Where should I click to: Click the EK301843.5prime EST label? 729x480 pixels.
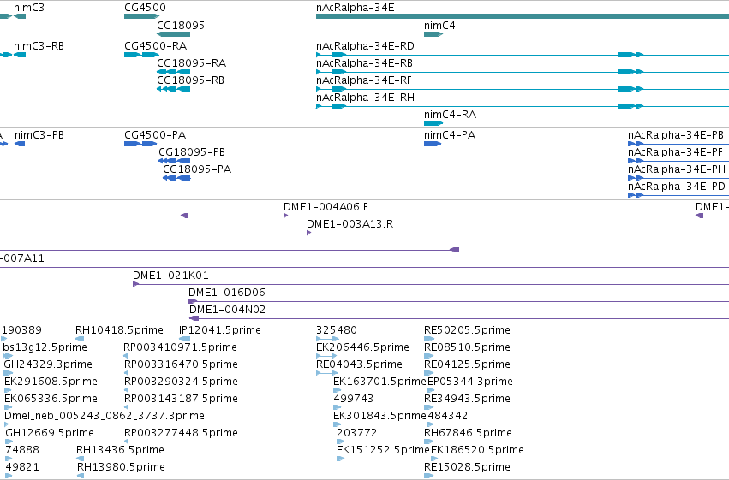pos(379,416)
